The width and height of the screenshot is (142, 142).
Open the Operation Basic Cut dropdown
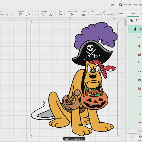4,14
